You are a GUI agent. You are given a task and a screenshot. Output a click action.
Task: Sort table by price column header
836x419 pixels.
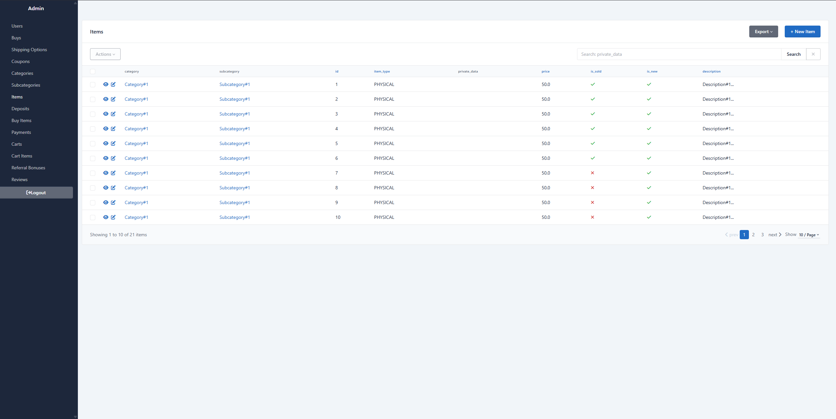545,72
